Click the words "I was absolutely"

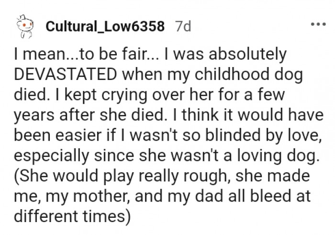click(x=225, y=54)
